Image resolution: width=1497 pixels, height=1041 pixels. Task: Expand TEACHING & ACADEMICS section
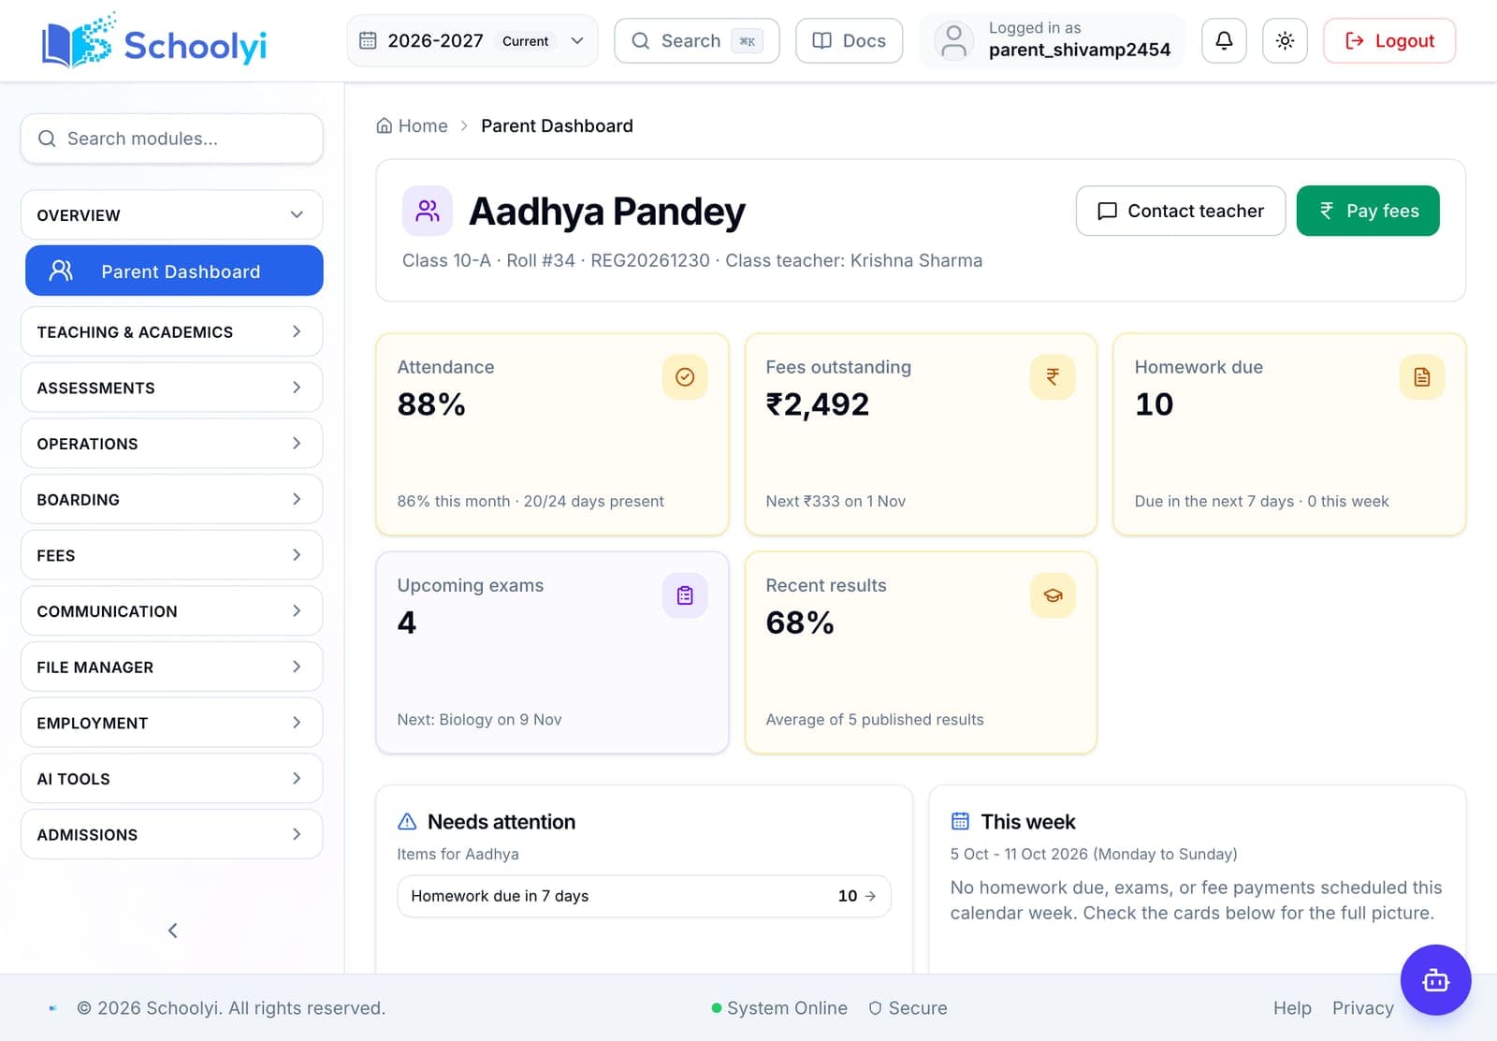172,331
